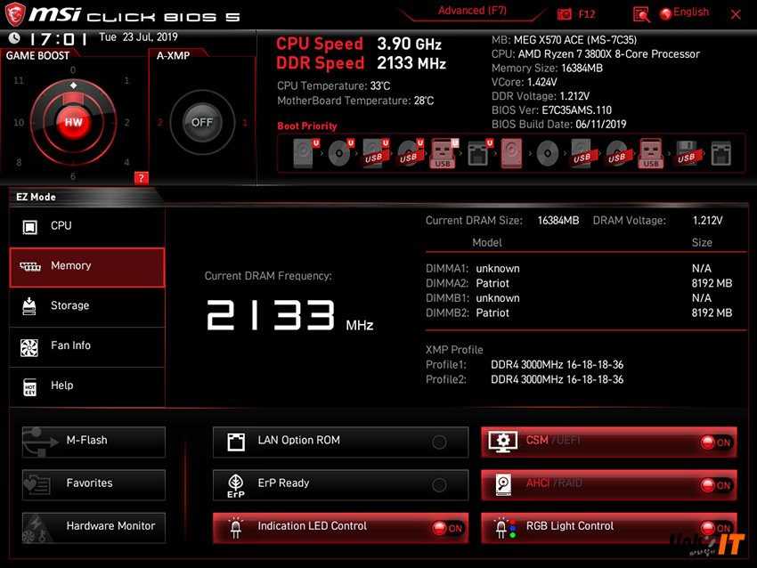The width and height of the screenshot is (757, 568).
Task: Switch to Advanced (F7) mode
Action: coord(472,11)
